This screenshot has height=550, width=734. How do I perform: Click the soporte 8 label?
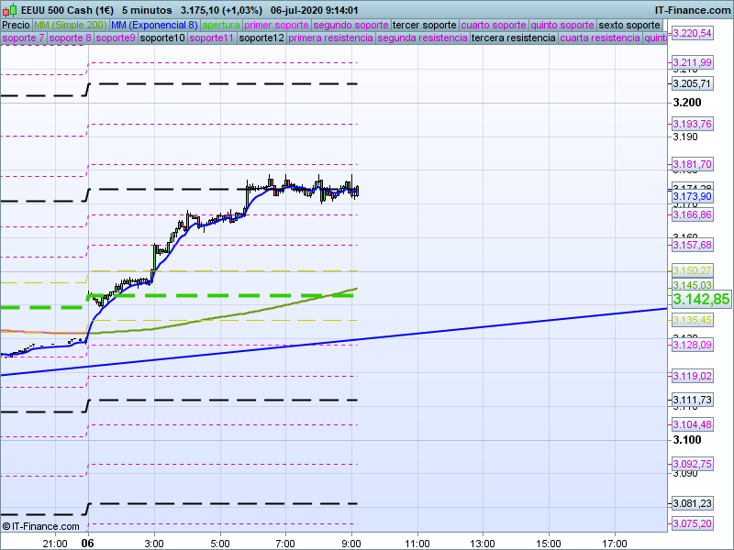coord(71,38)
